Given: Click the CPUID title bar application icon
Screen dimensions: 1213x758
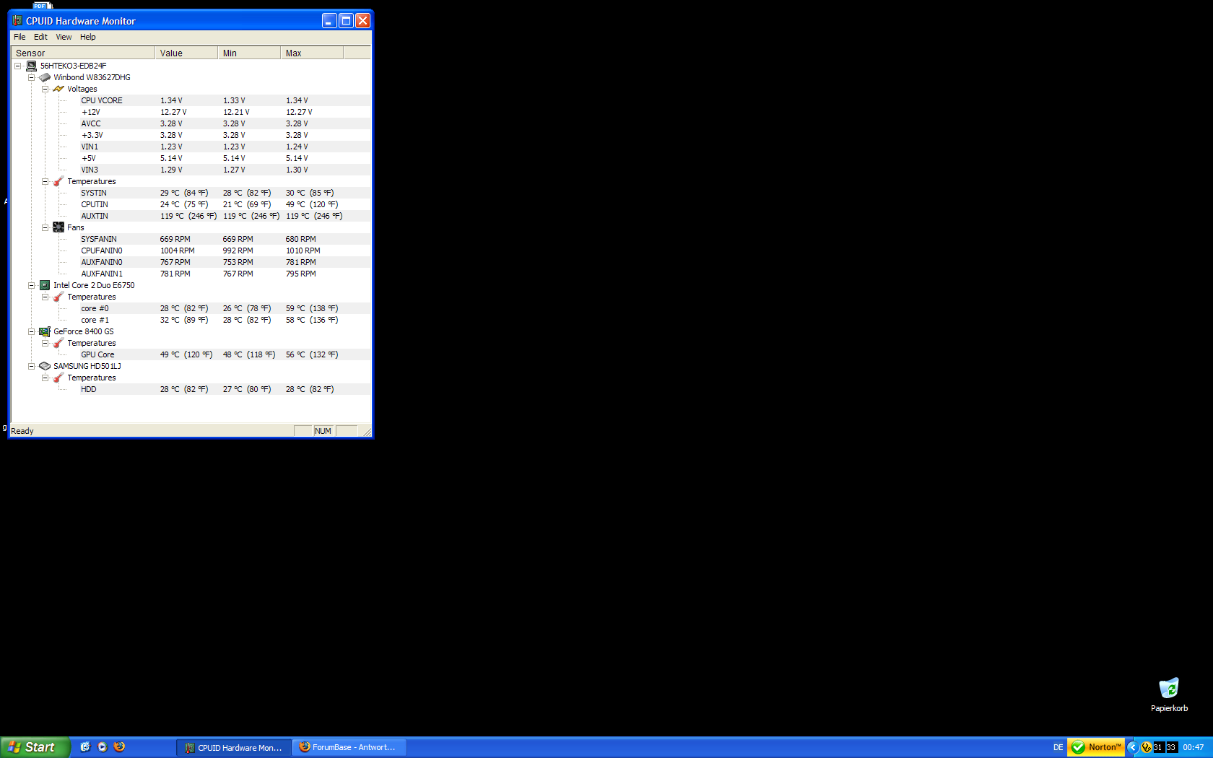Looking at the screenshot, I should coord(18,21).
